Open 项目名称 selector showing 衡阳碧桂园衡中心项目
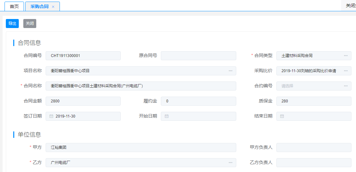The width and height of the screenshot is (356, 172). point(141,71)
